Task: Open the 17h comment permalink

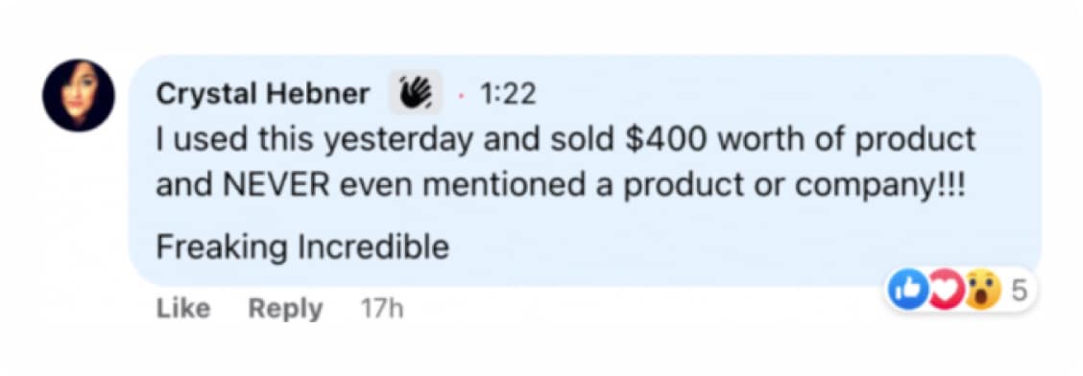Action: point(382,309)
